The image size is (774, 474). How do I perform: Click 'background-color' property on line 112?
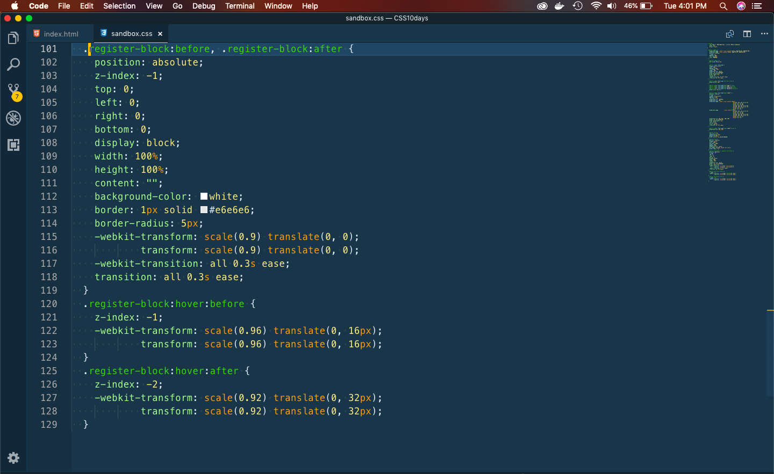tap(140, 196)
